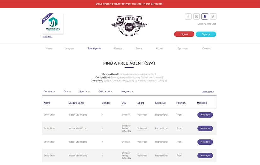Message the first Emily Stout row
This screenshot has height=165, width=260.
pos(205,115)
